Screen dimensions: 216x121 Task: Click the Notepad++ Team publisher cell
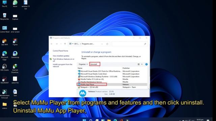129,87
